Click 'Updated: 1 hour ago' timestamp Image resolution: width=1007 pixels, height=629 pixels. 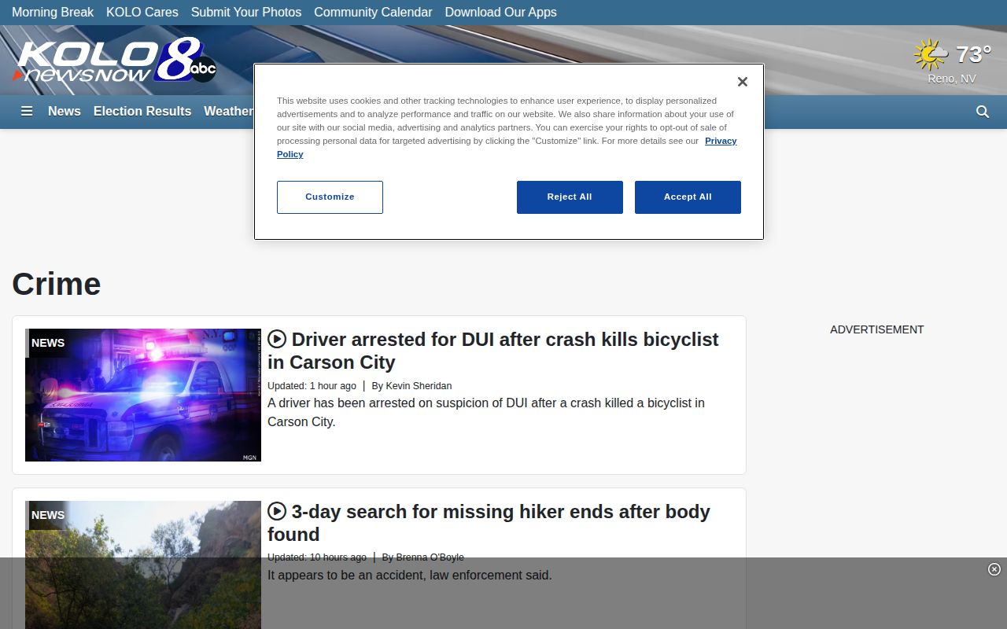click(312, 386)
